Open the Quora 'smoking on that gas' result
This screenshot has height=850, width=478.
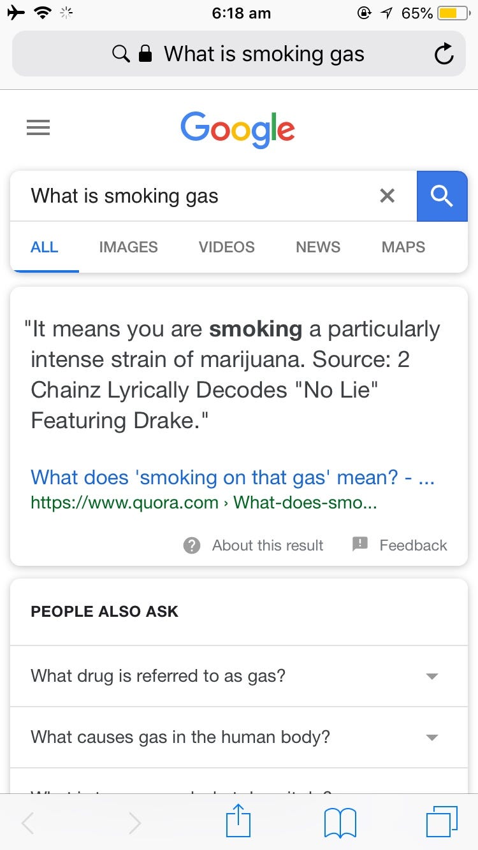[x=232, y=478]
